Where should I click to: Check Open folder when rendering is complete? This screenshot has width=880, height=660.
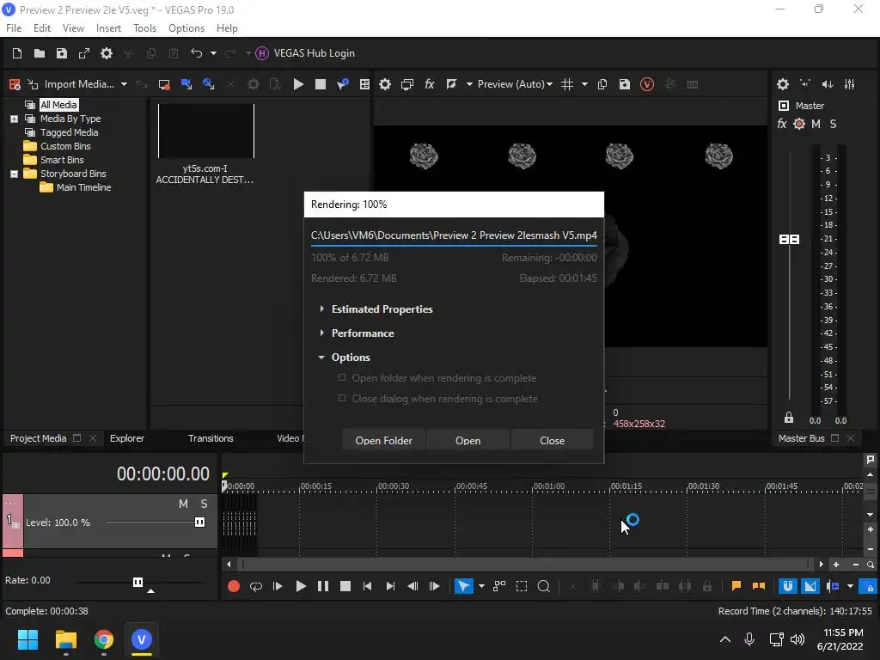click(342, 378)
